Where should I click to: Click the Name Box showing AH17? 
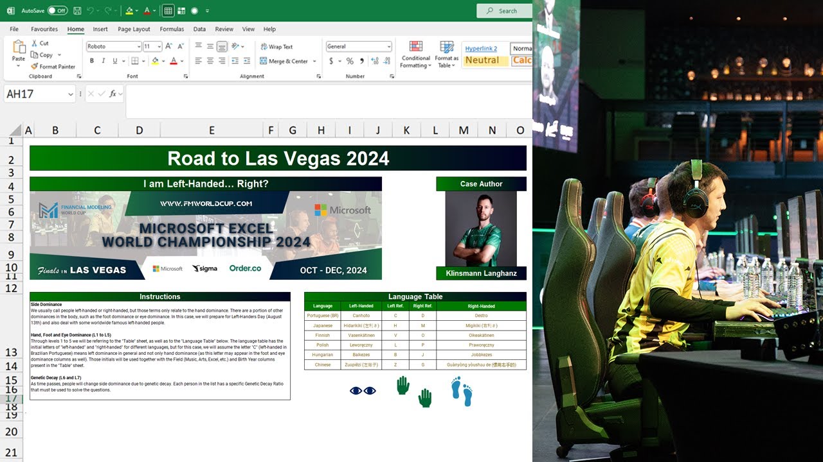click(40, 94)
